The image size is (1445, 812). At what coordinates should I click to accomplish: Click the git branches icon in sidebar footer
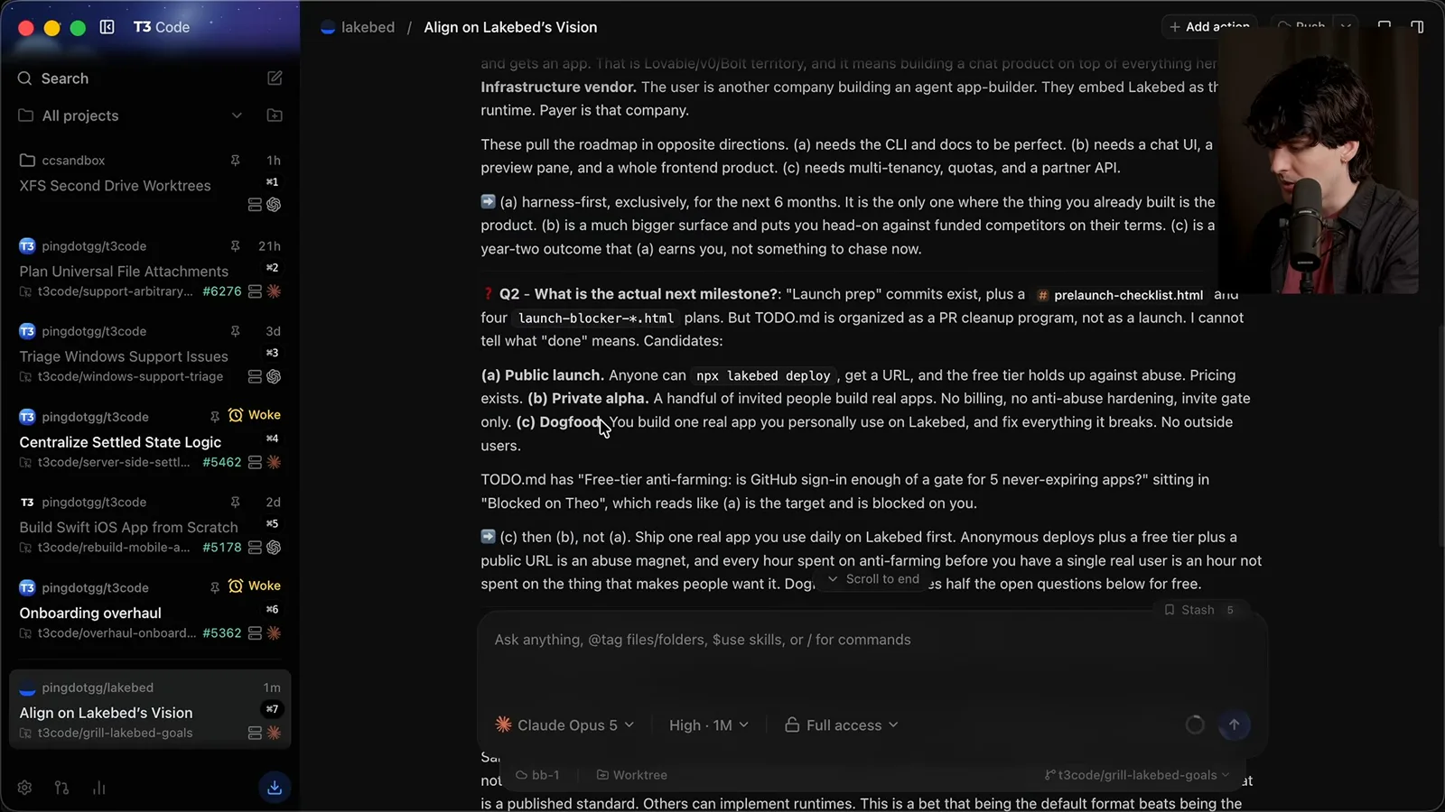[61, 788]
